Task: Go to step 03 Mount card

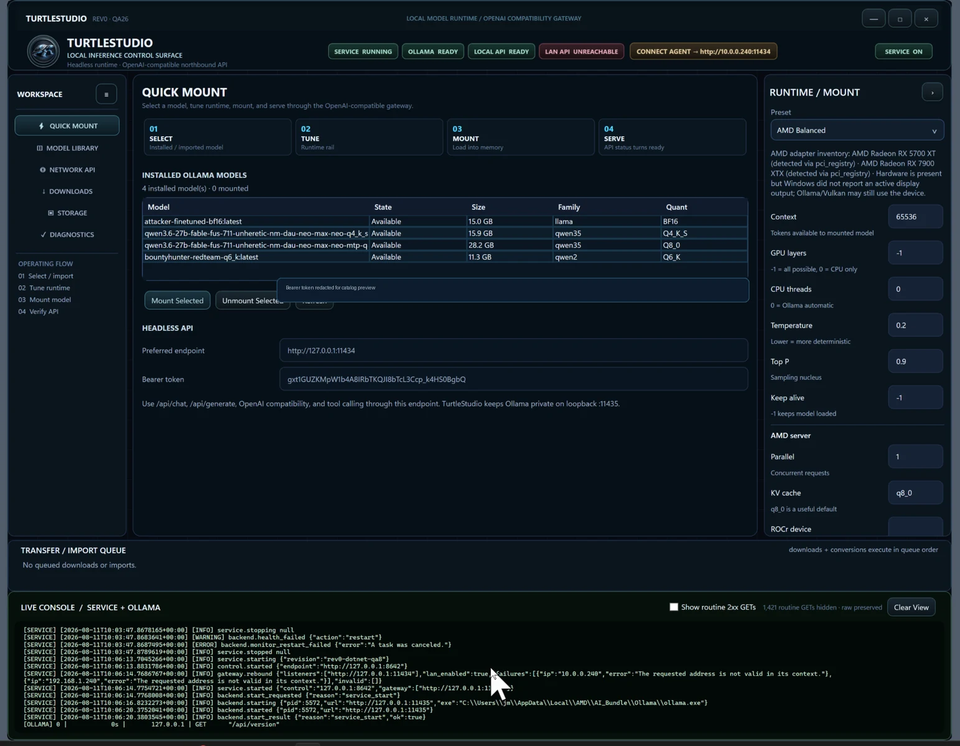Action: pos(520,137)
